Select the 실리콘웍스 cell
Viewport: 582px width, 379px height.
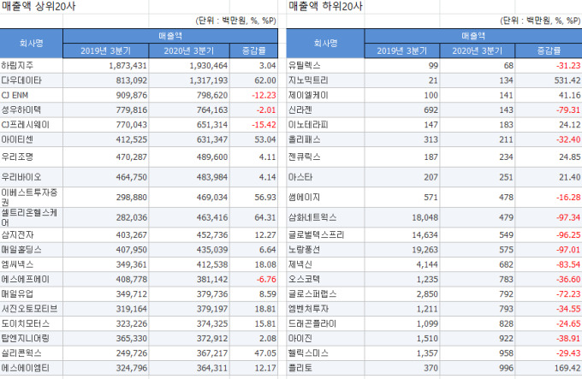click(31, 353)
